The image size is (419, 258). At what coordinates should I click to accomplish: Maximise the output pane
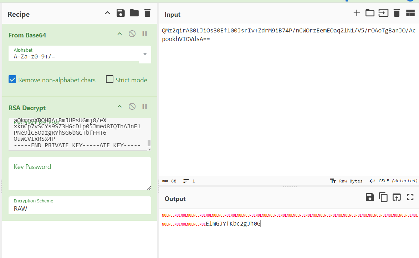[x=410, y=197]
